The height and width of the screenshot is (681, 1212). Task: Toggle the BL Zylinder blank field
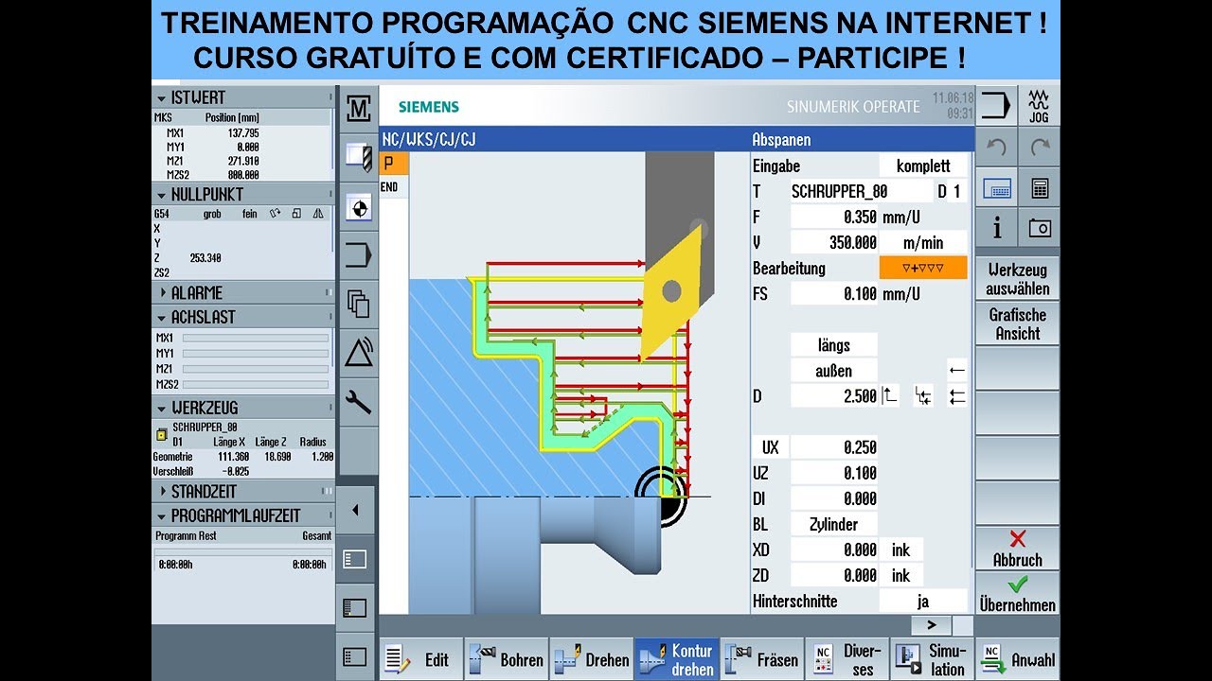click(833, 524)
